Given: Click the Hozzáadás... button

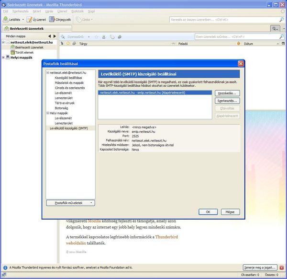Looking at the screenshot, I should coord(228,93).
